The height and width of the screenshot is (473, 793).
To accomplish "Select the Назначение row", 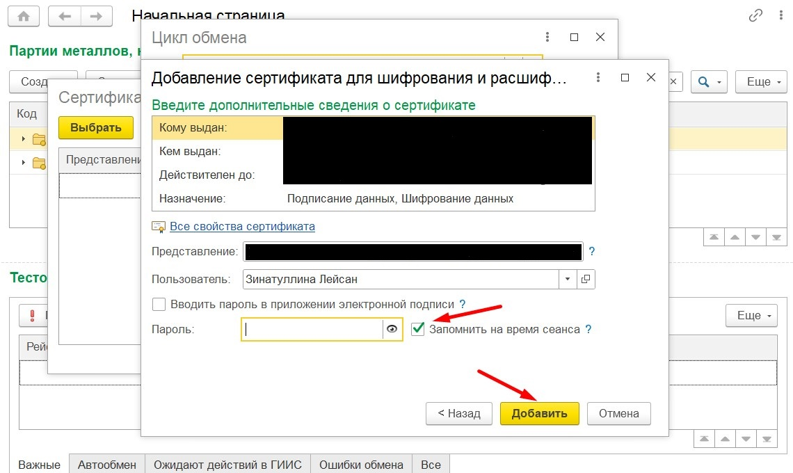I will point(374,199).
